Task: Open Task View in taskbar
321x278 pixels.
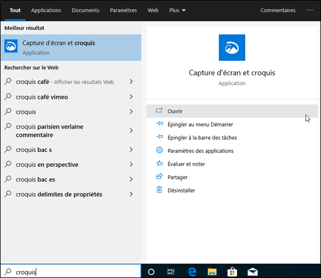Action: pyautogui.click(x=171, y=272)
